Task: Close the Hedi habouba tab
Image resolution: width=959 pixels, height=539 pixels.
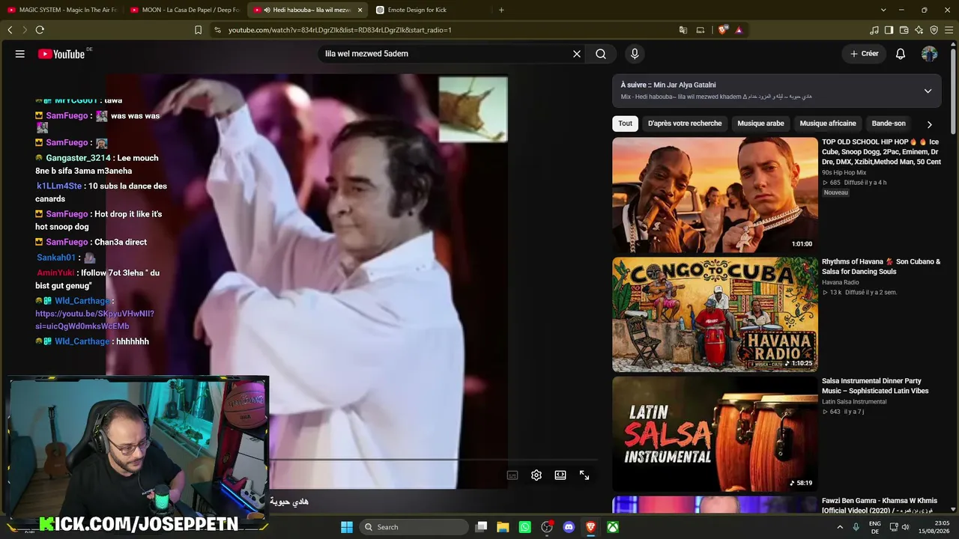Action: point(360,10)
